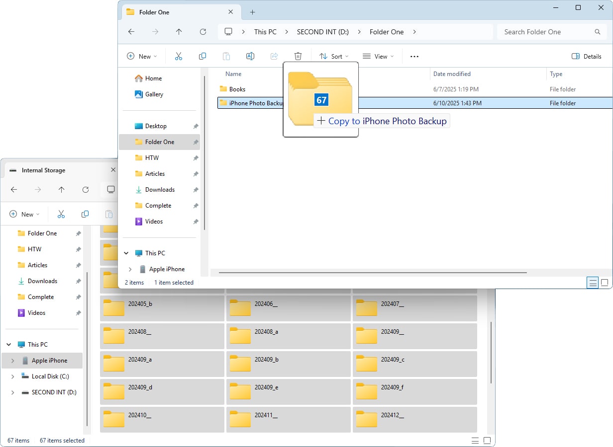Viewport: 613px width, 447px height.
Task: Expand Apple iPhone in the sidebar tree
Action: pyautogui.click(x=130, y=269)
